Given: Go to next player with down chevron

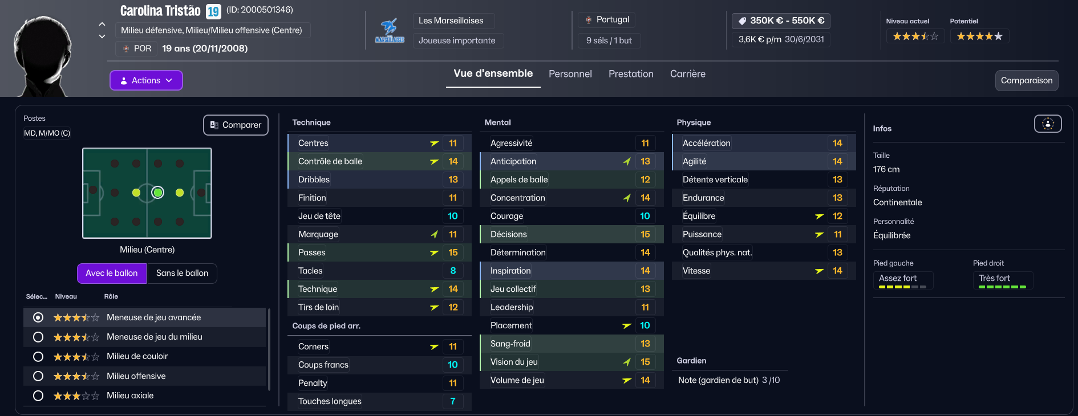Looking at the screenshot, I should click(x=102, y=36).
